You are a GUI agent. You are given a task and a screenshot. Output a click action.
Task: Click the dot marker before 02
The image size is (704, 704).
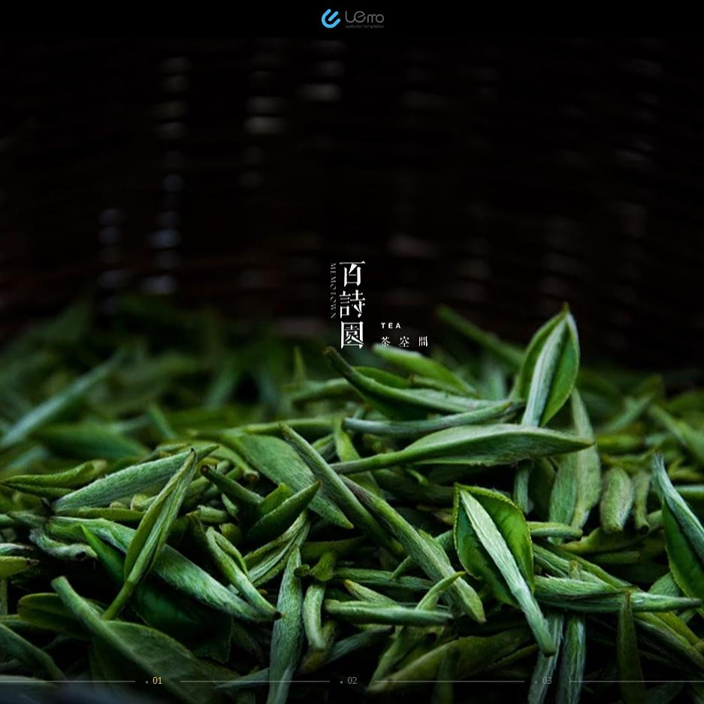[x=342, y=682]
